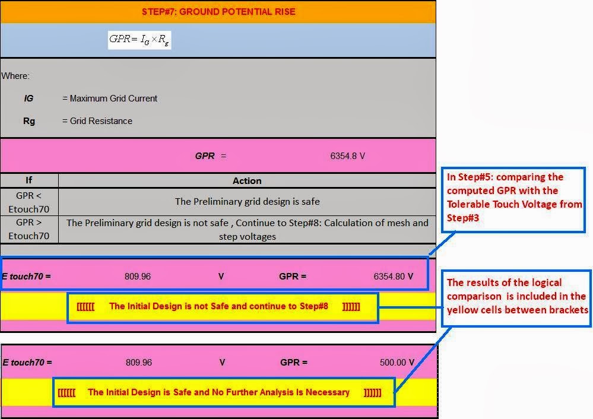This screenshot has width=593, height=419.
Task: Click the If column header
Action: pos(28,180)
